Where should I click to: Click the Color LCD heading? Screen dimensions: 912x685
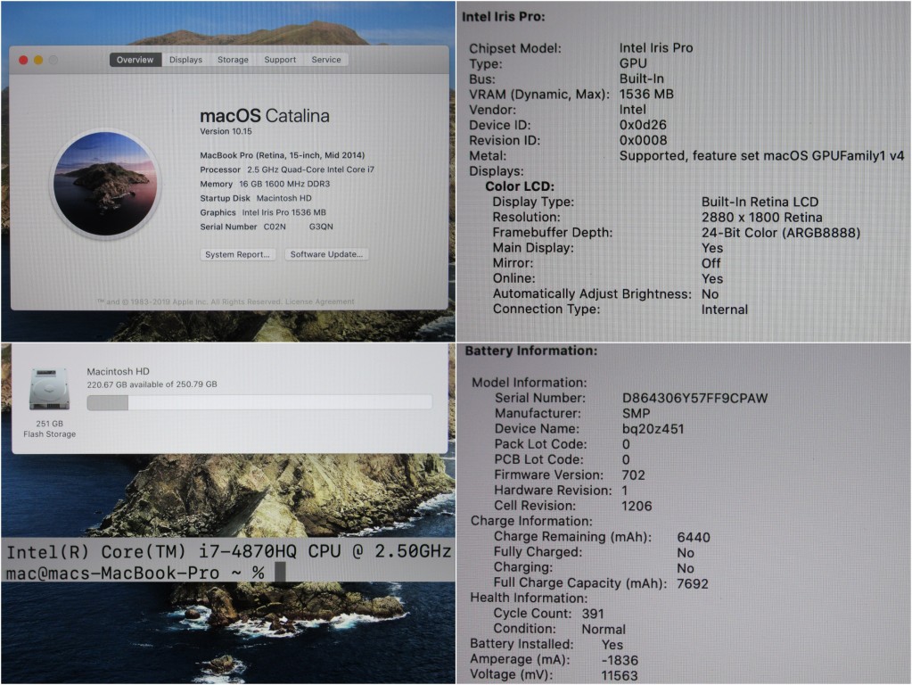click(520, 186)
